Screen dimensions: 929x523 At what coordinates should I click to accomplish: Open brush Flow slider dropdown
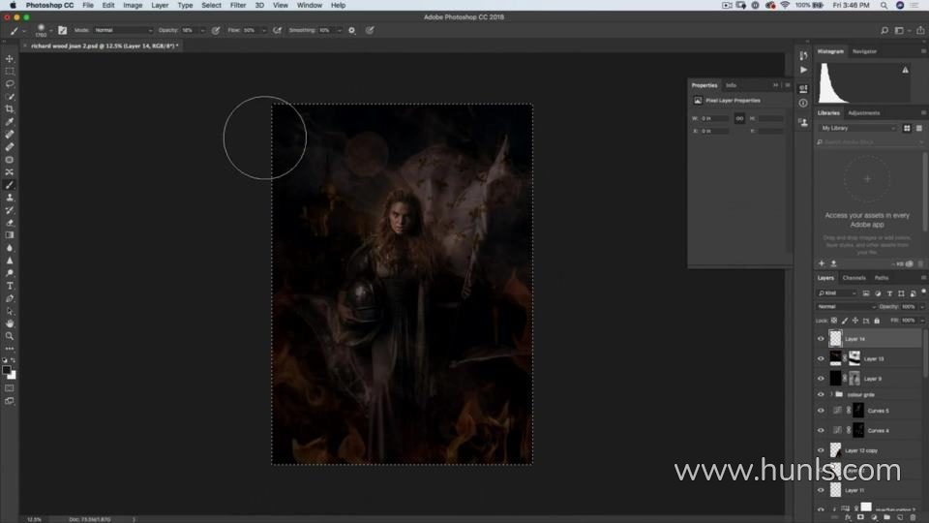[263, 30]
